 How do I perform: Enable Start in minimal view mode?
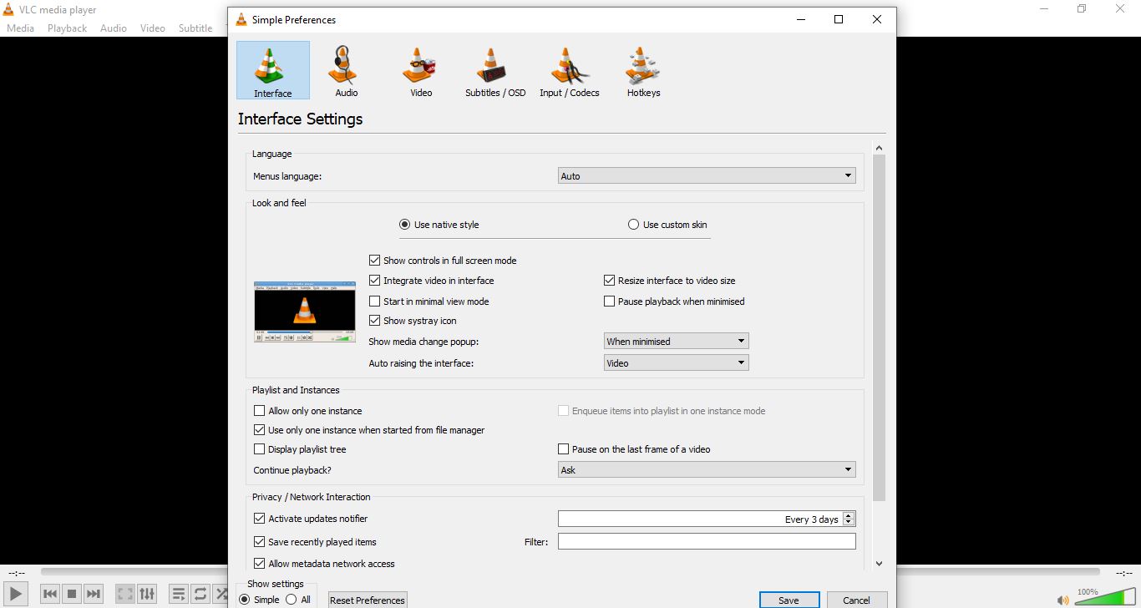pyautogui.click(x=429, y=301)
